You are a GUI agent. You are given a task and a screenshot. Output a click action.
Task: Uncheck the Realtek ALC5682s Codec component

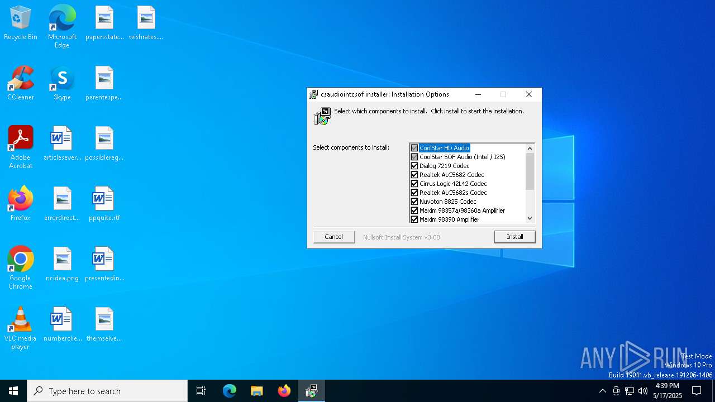pyautogui.click(x=414, y=193)
